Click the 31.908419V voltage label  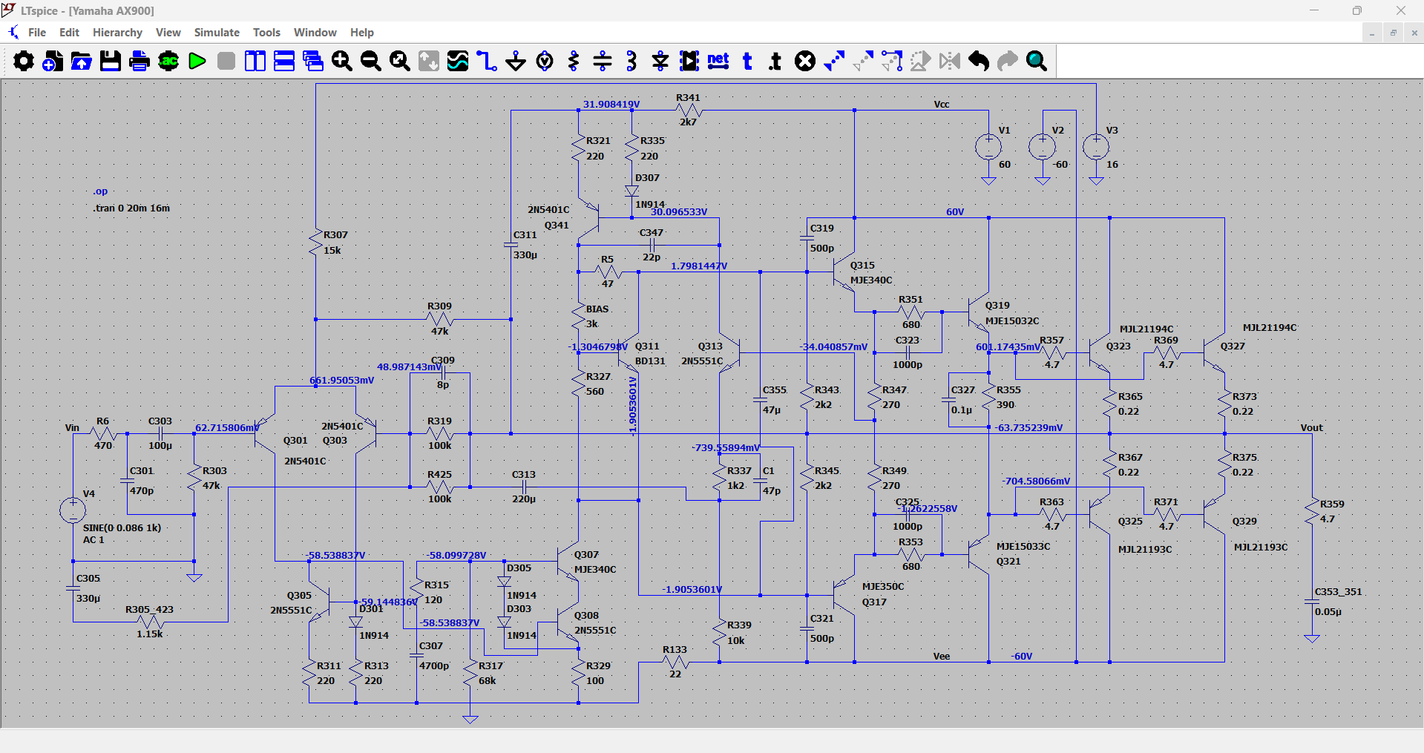[611, 105]
